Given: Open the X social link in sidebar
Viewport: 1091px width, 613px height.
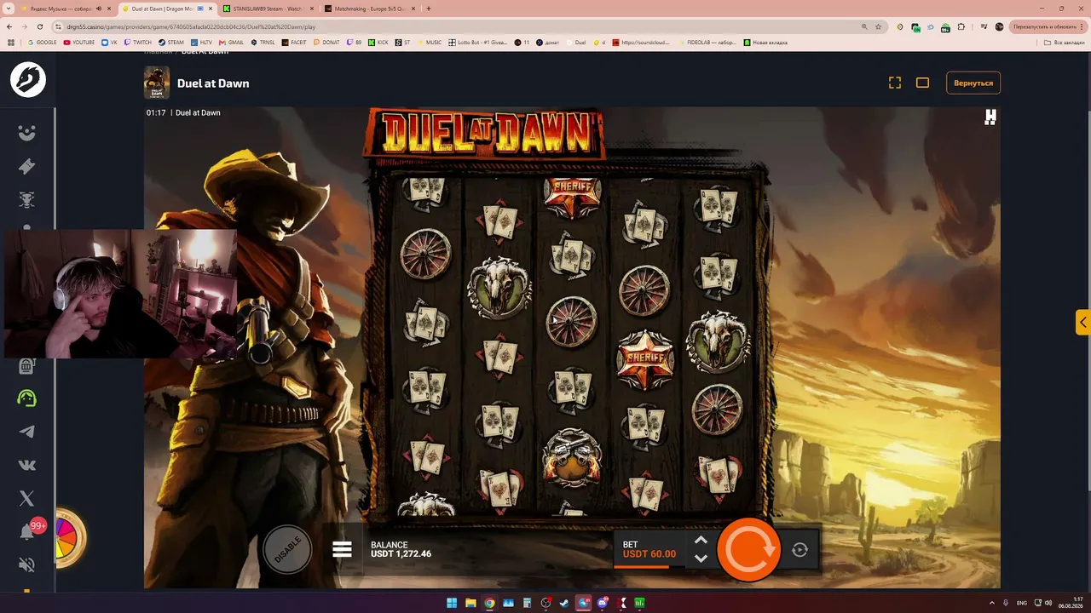Looking at the screenshot, I should tap(27, 499).
